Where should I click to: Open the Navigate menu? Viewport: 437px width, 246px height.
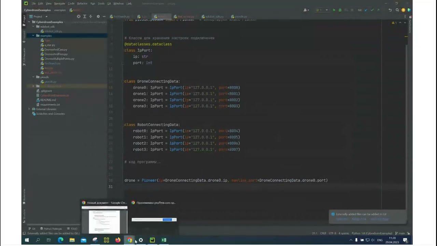59,3
